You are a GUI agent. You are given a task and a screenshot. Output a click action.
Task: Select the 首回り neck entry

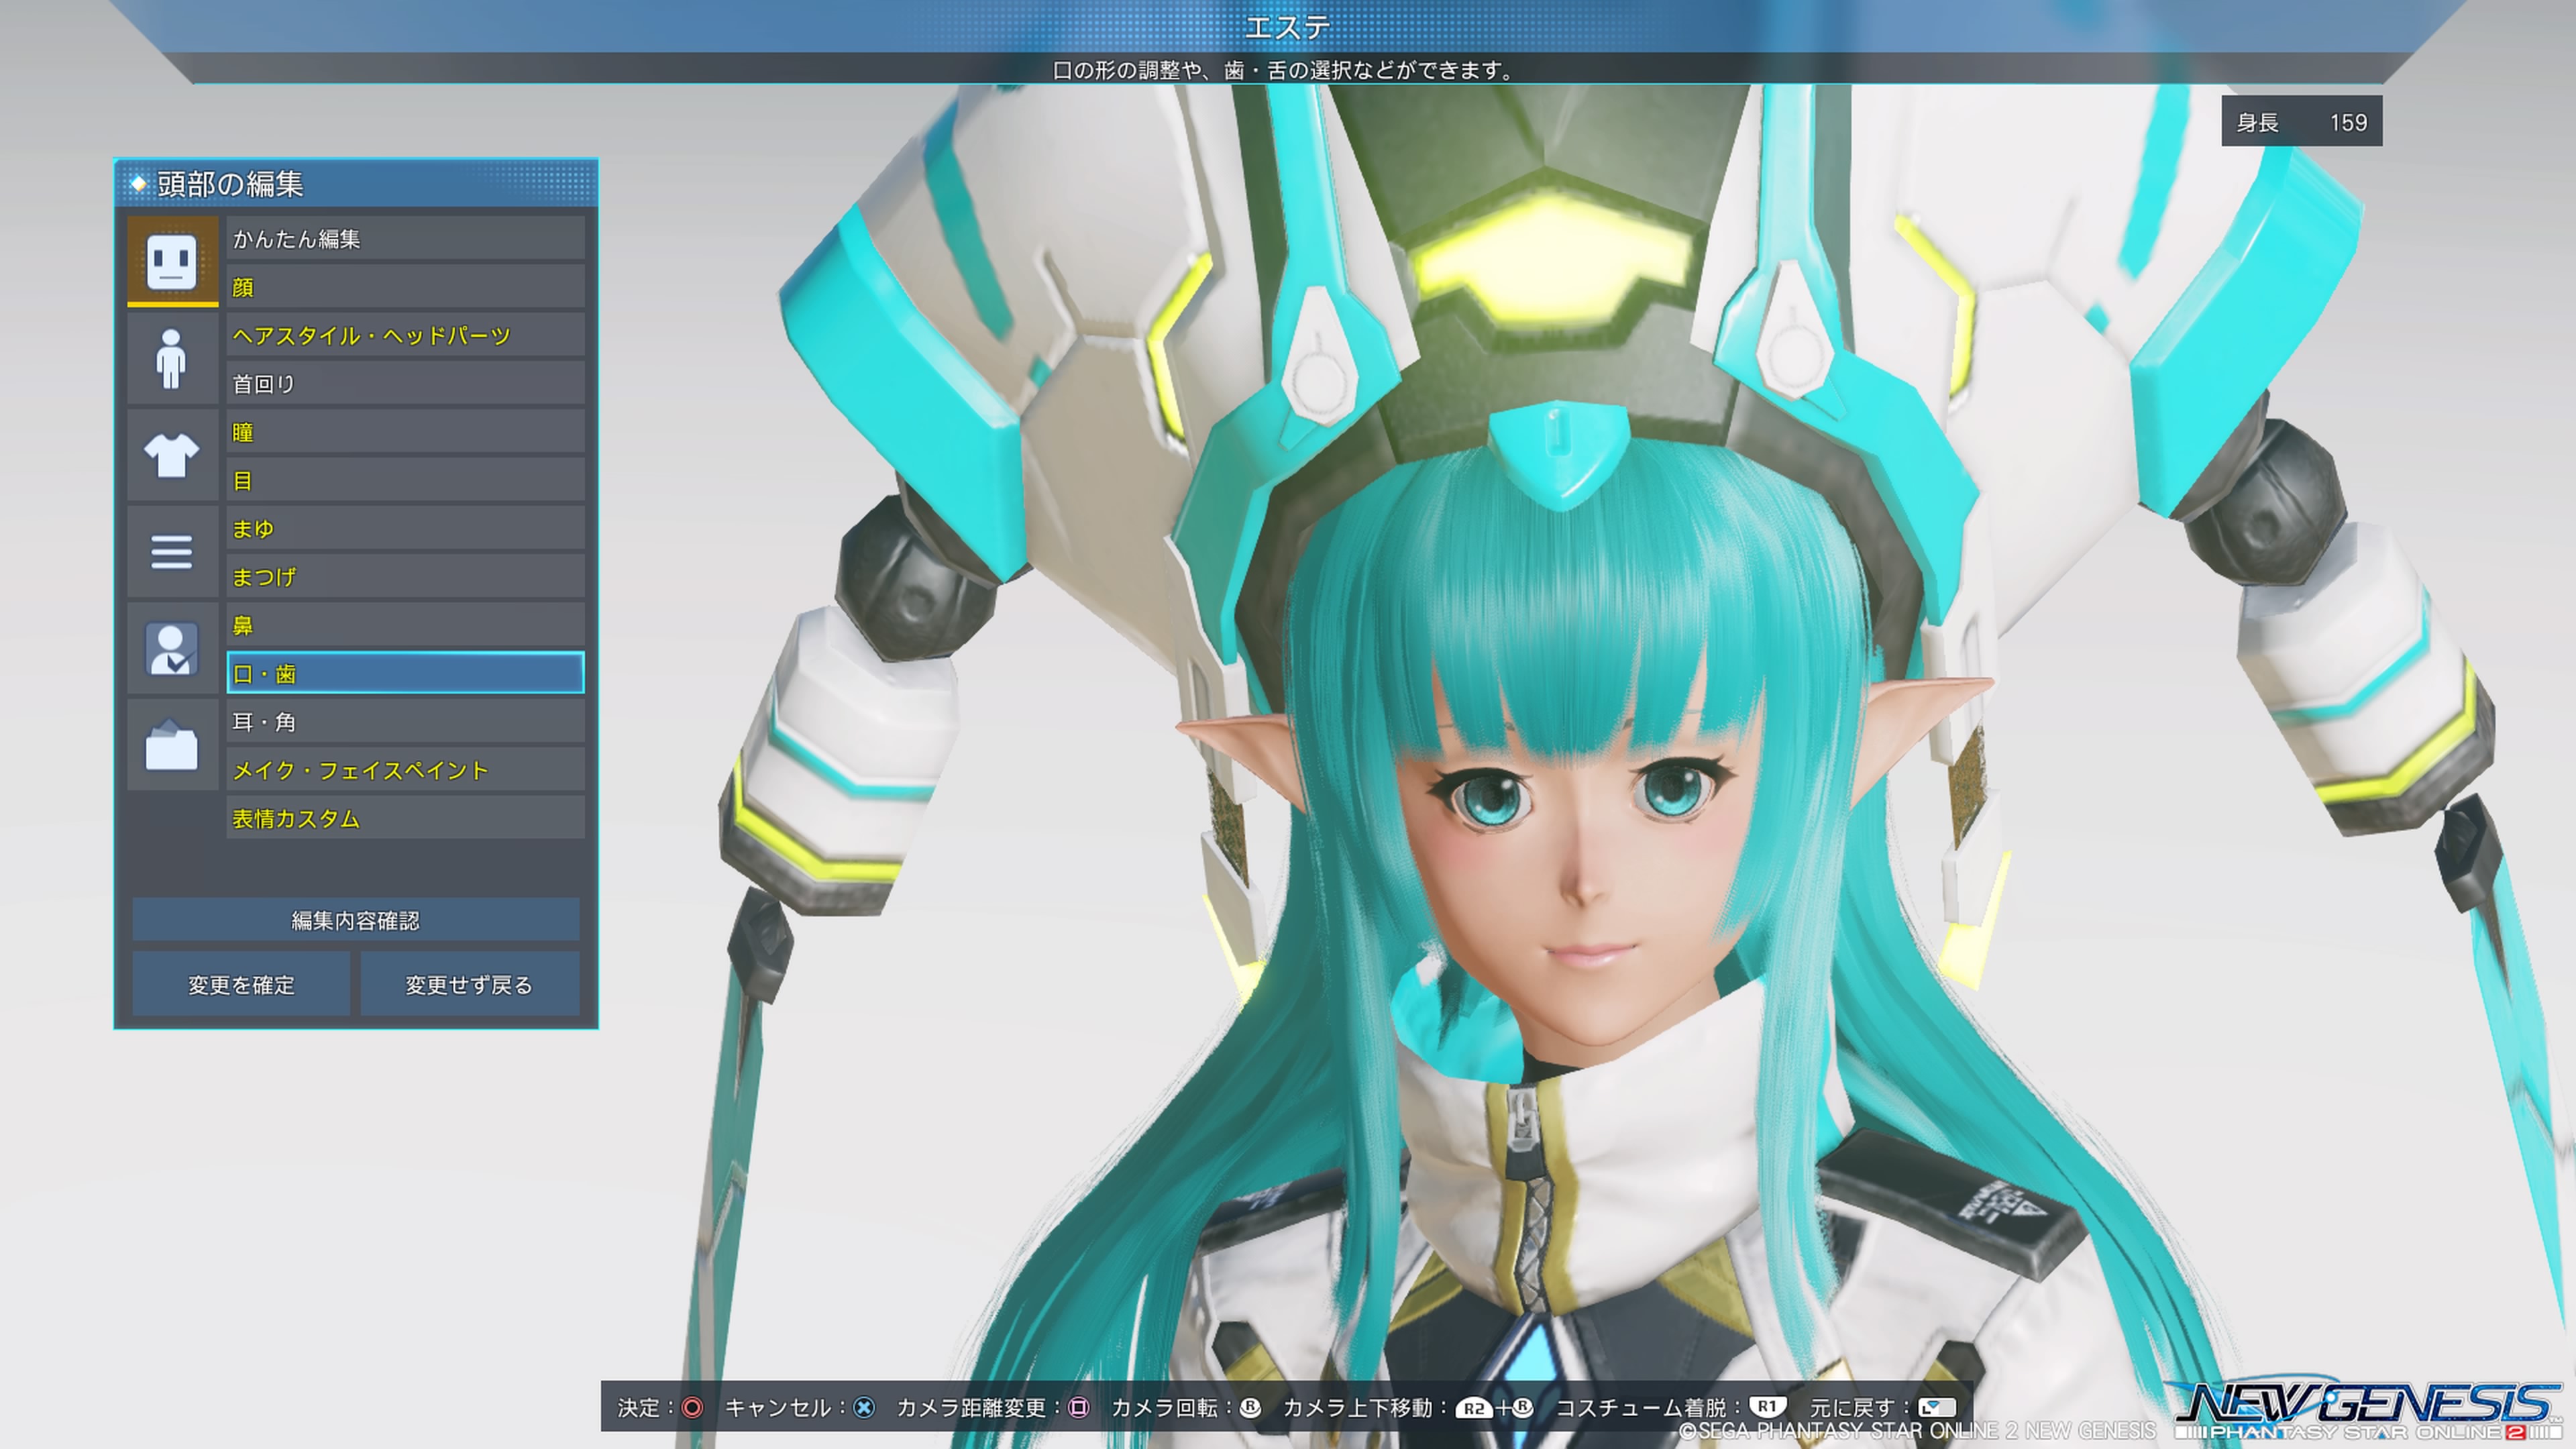pyautogui.click(x=405, y=384)
